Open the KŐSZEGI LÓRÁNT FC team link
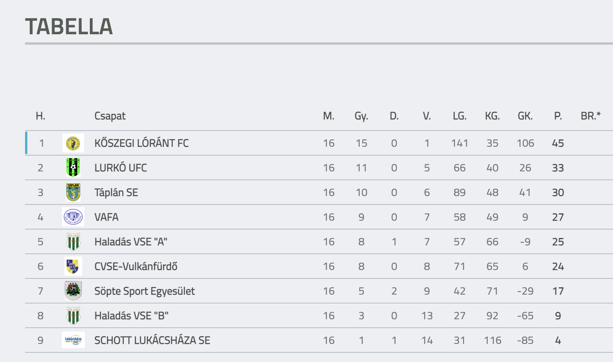The image size is (613, 362). coord(141,143)
